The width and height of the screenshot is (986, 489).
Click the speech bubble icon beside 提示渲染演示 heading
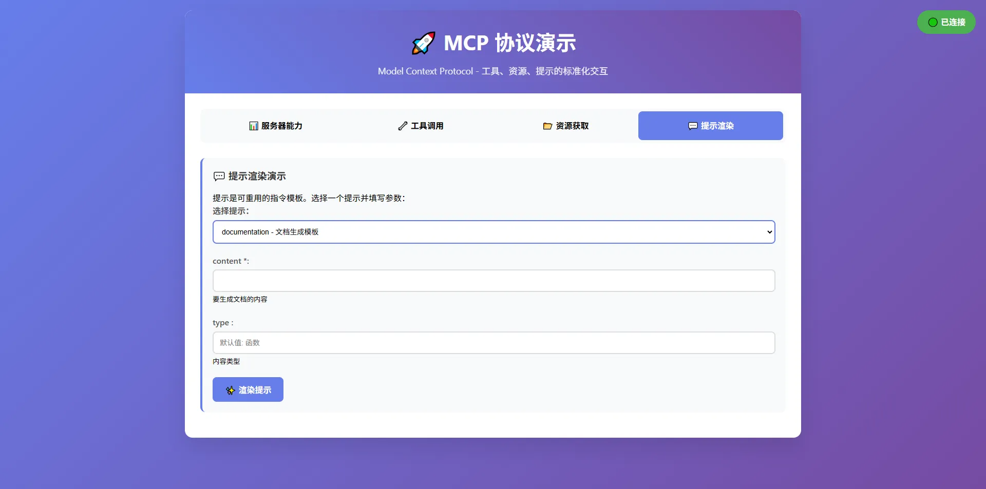pos(219,177)
